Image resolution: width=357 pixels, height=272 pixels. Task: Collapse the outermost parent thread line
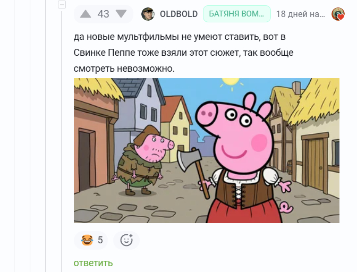point(14,136)
